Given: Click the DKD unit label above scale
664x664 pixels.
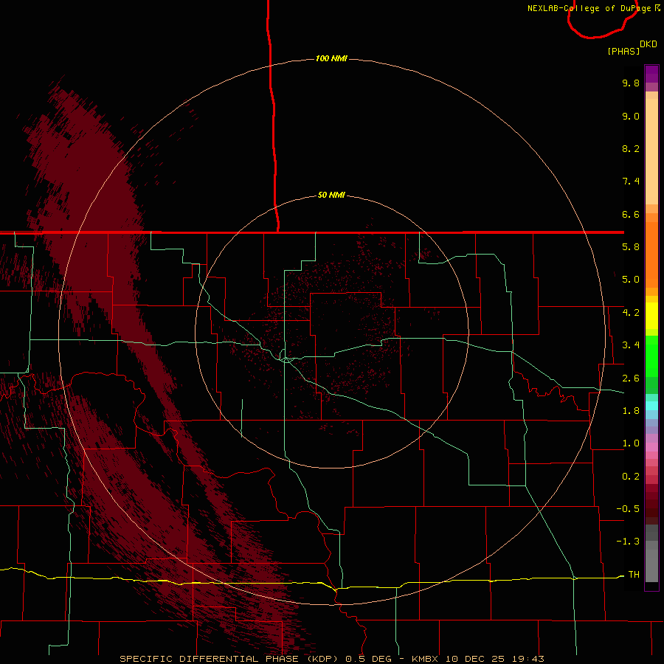Looking at the screenshot, I should coord(649,44).
